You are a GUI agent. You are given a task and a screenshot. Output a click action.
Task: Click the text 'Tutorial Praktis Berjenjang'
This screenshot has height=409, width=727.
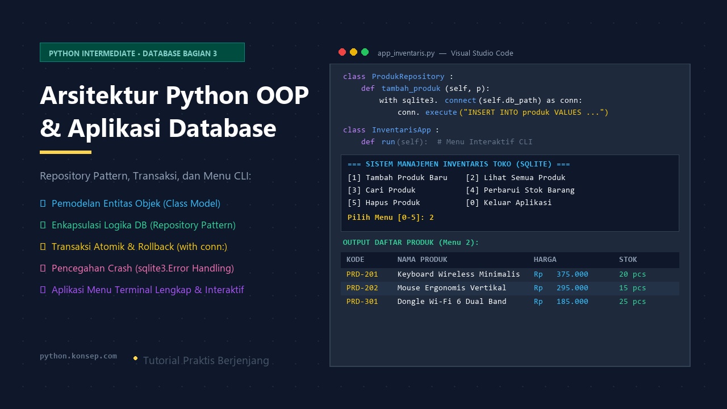206,361
